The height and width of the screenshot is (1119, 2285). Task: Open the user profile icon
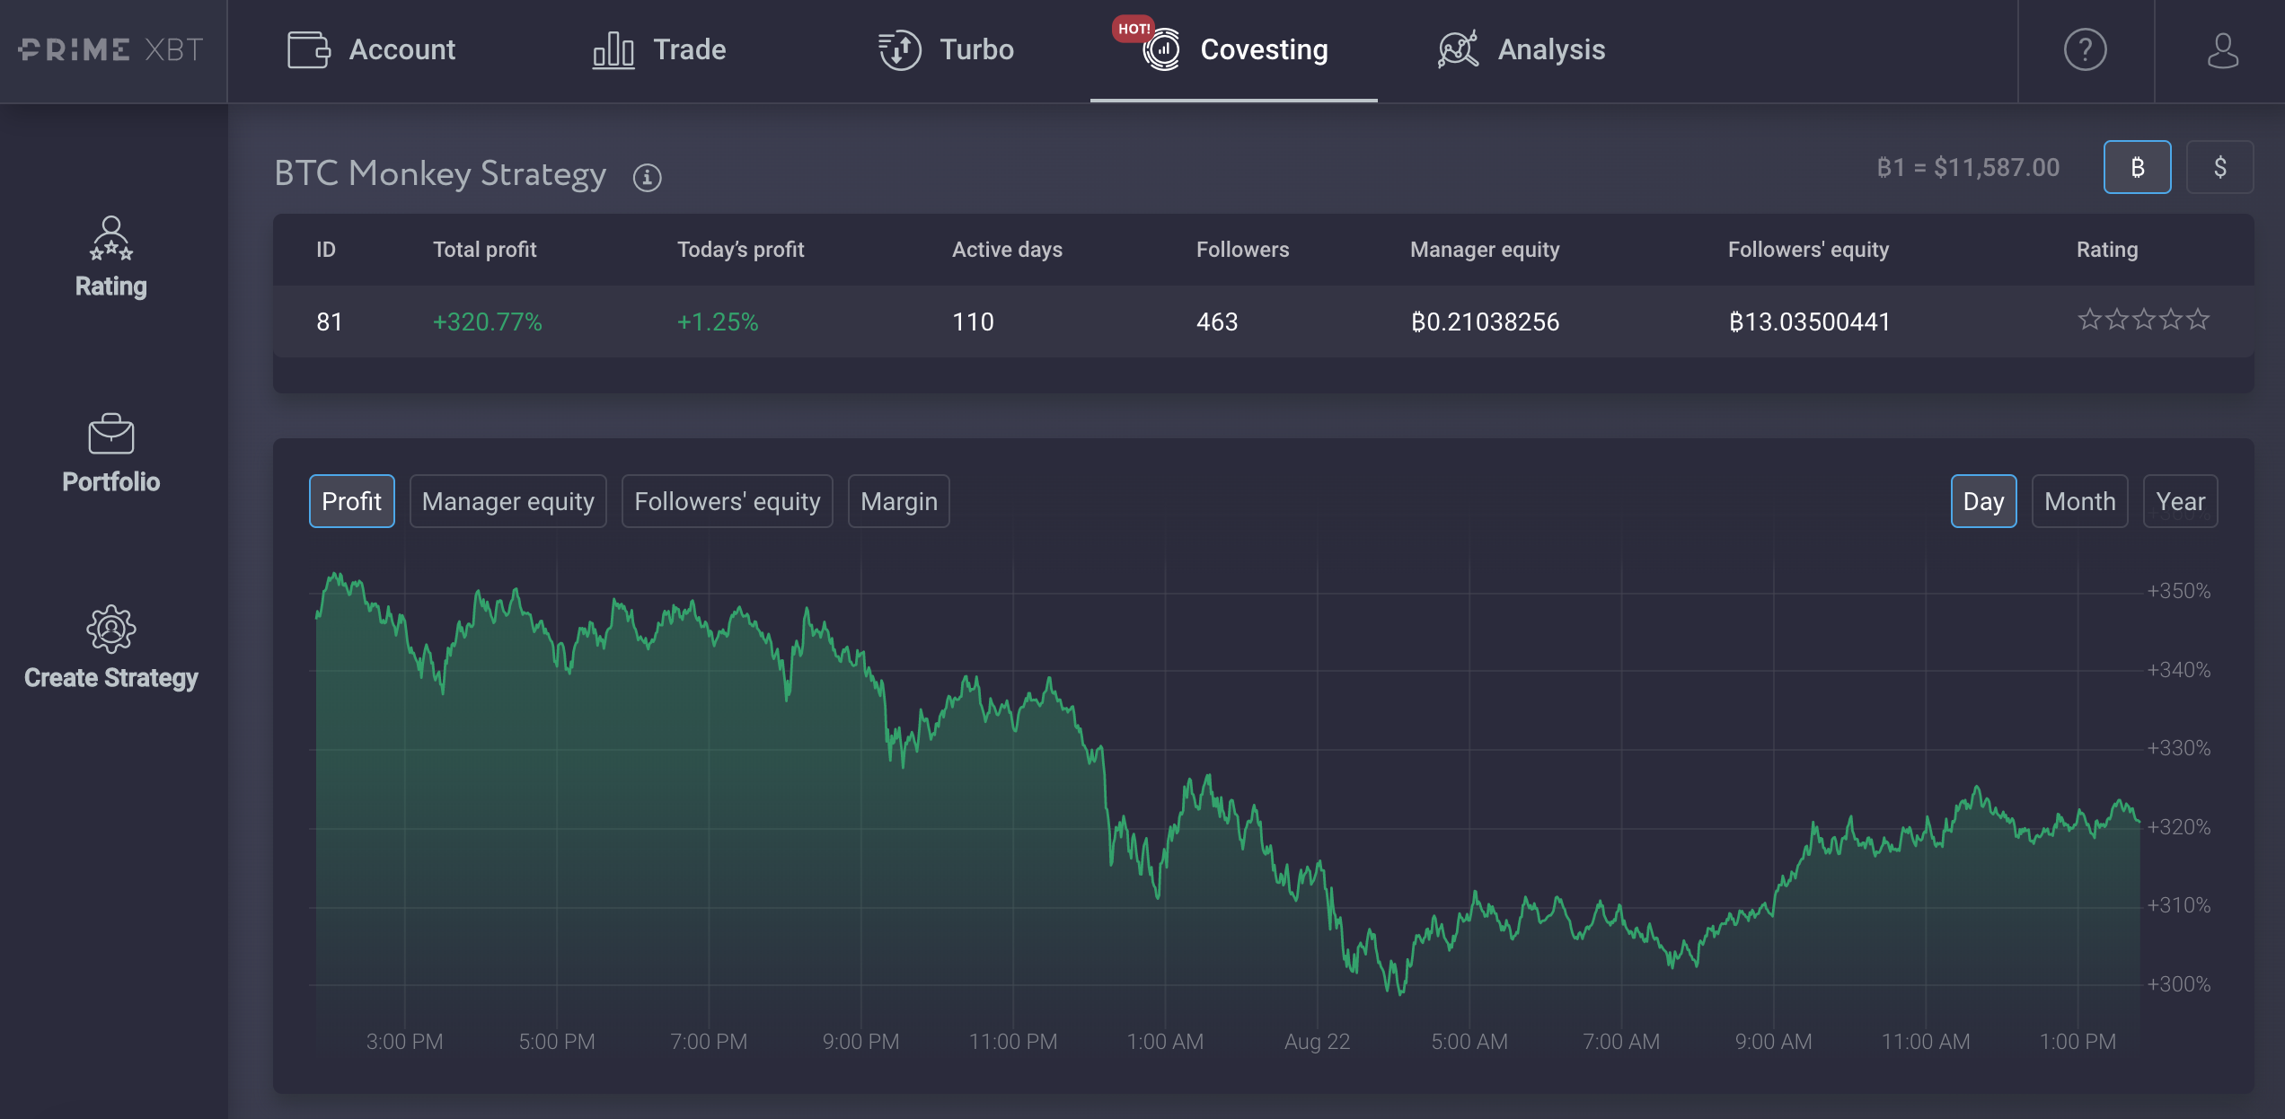(2222, 49)
